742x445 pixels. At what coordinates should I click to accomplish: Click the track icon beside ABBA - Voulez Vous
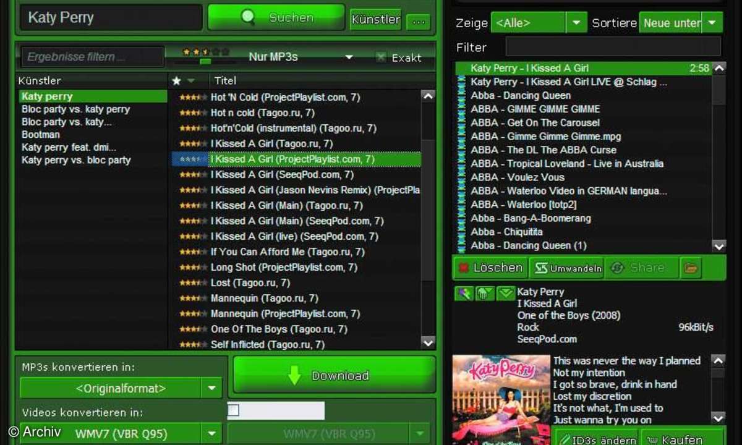(461, 177)
